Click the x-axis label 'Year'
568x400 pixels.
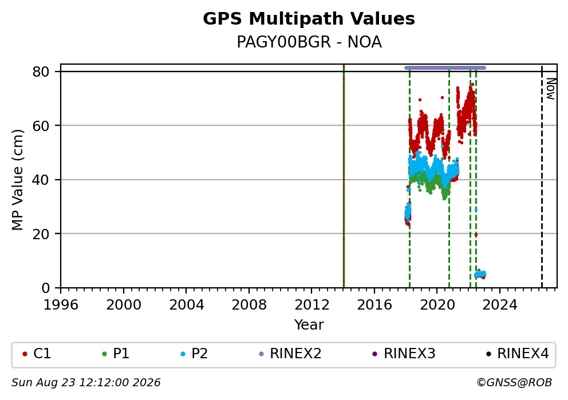(309, 324)
